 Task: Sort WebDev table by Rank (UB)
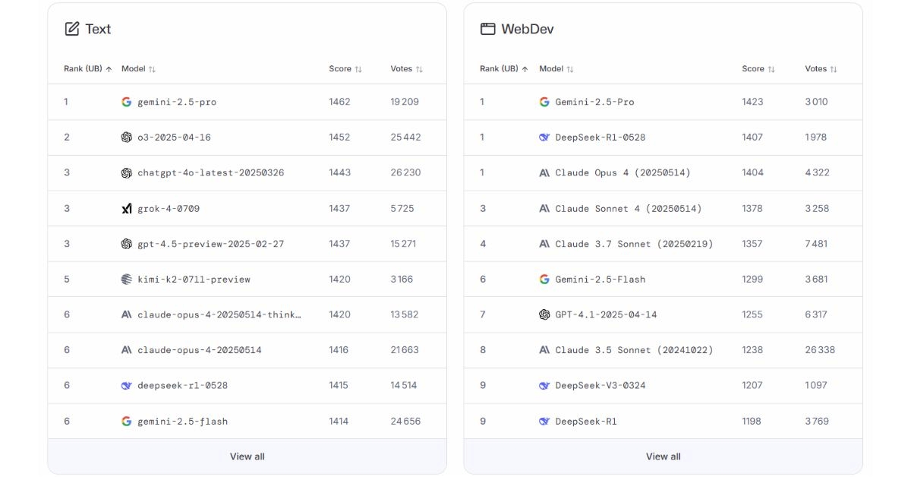(x=504, y=68)
